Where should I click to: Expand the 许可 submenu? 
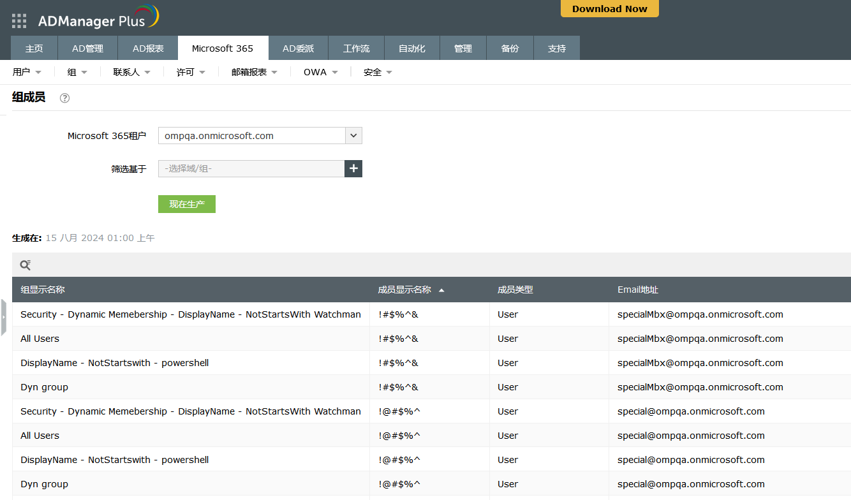click(x=191, y=73)
